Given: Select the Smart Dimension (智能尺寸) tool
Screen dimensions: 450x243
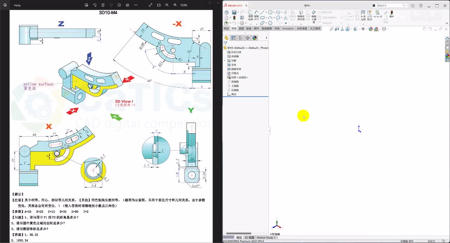Looking at the screenshot, I should pyautogui.click(x=257, y=15).
